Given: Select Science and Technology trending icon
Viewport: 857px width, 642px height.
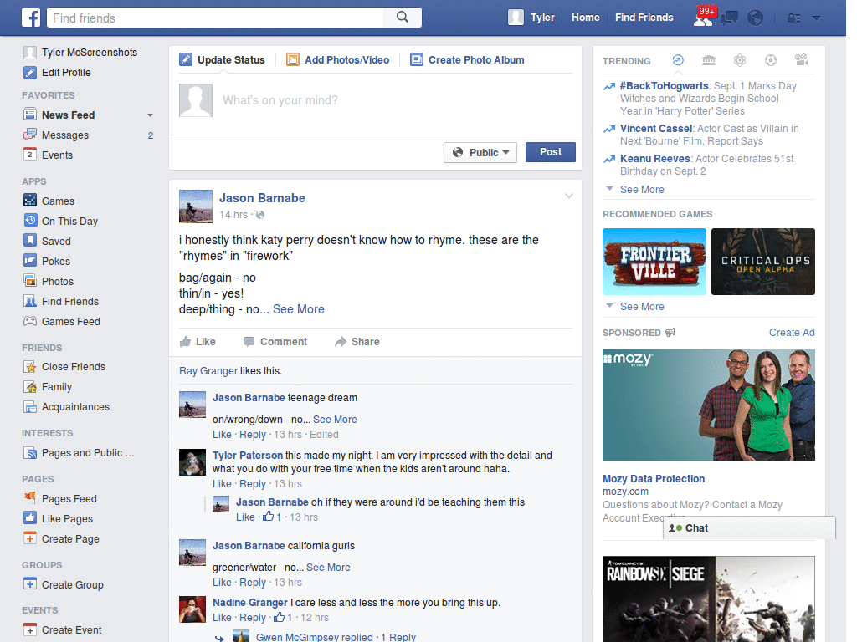Looking at the screenshot, I should 740,60.
